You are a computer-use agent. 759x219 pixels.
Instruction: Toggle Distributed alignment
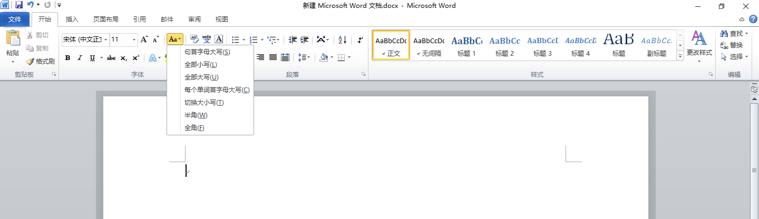click(x=285, y=57)
